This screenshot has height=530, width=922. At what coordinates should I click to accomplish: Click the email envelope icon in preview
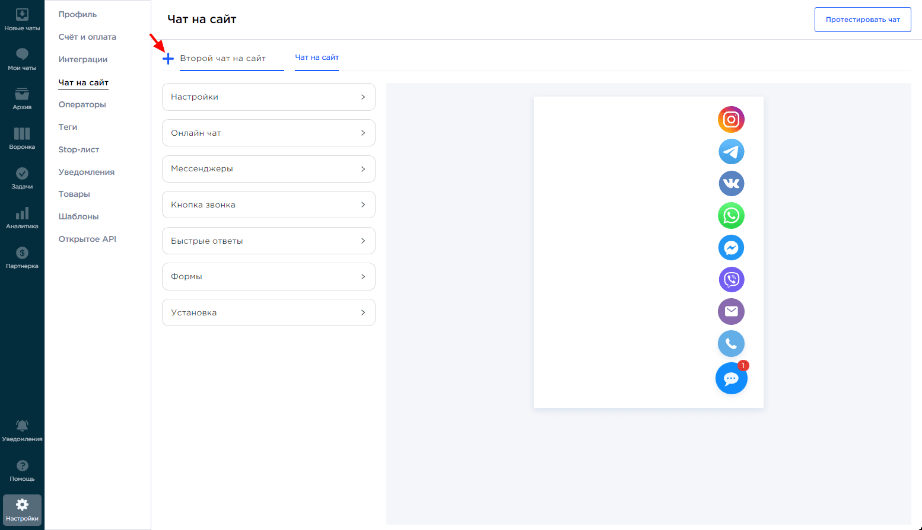pos(731,312)
